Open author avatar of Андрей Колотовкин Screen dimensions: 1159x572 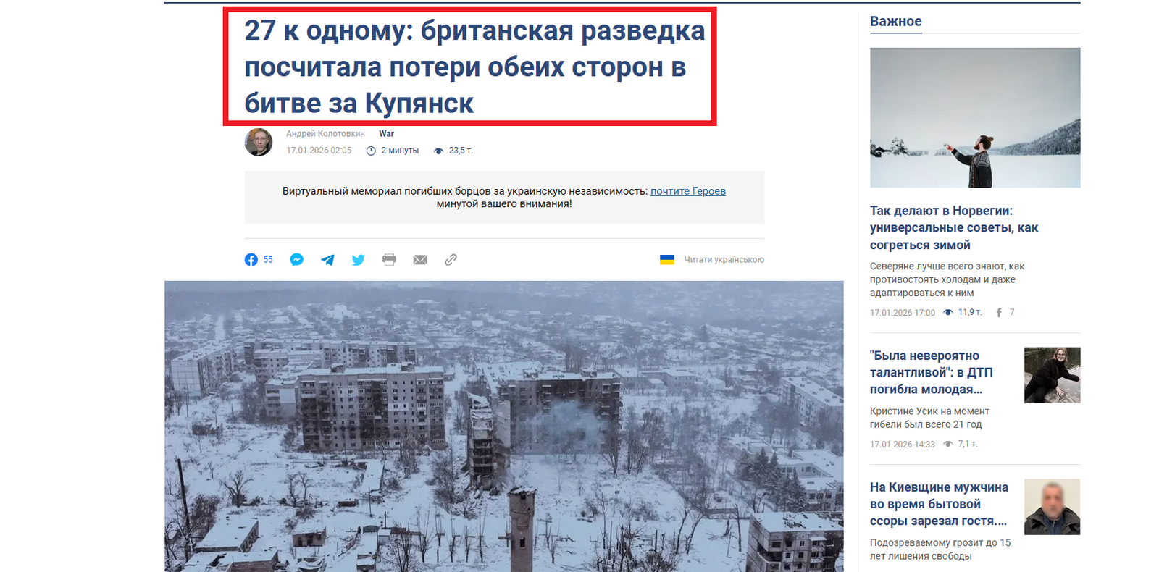tap(259, 142)
